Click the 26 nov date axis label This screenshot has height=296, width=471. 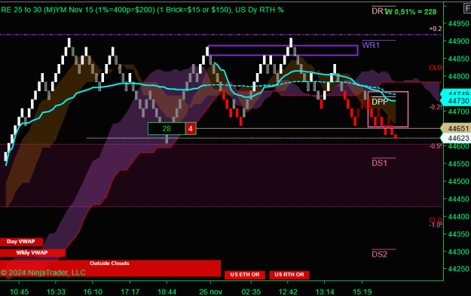pyautogui.click(x=210, y=291)
